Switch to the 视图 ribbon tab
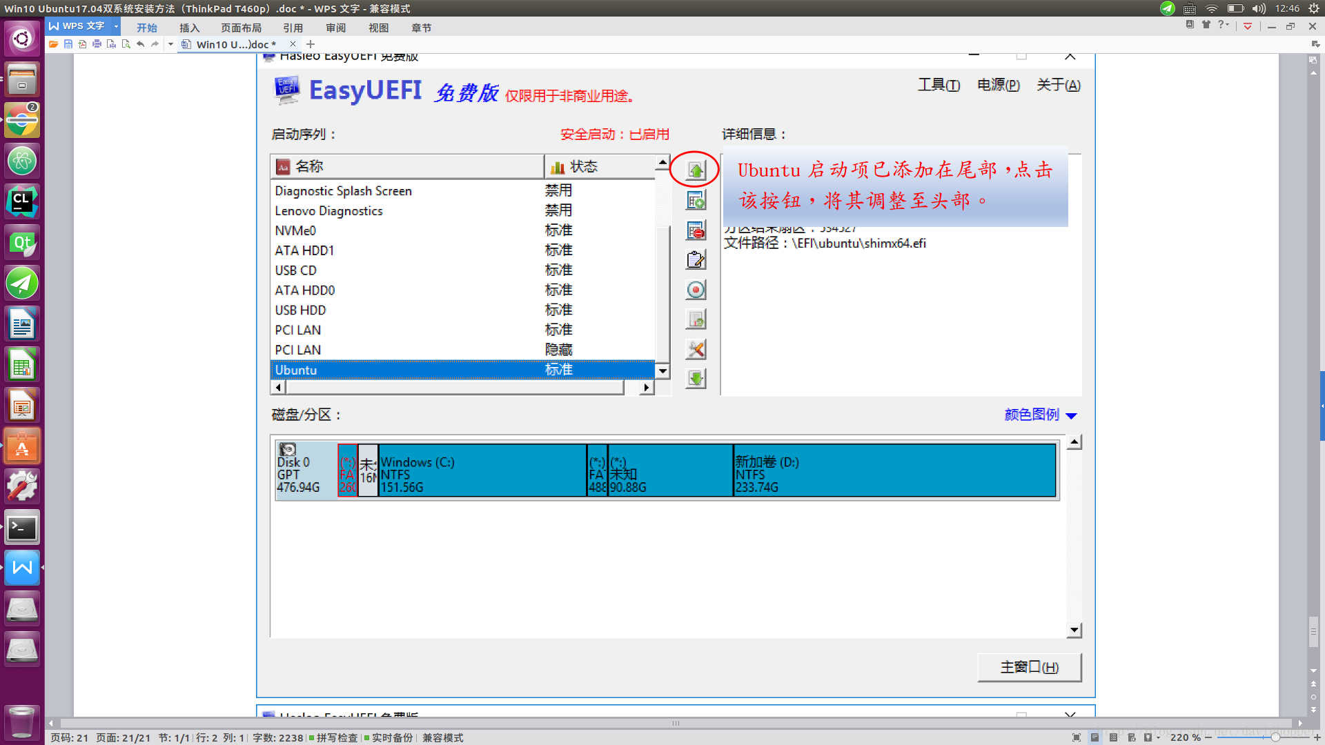Viewport: 1325px width, 745px height. click(378, 28)
